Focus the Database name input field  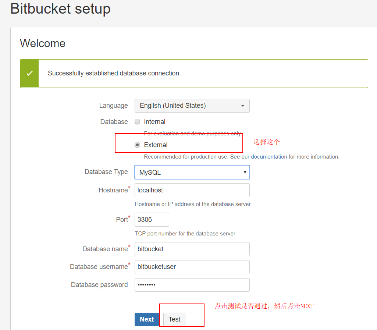192,249
